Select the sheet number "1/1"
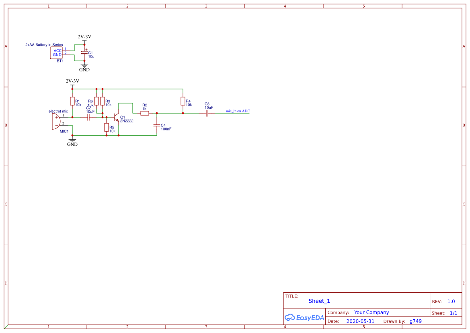Image resolution: width=470 pixels, height=333 pixels. pyautogui.click(x=454, y=313)
